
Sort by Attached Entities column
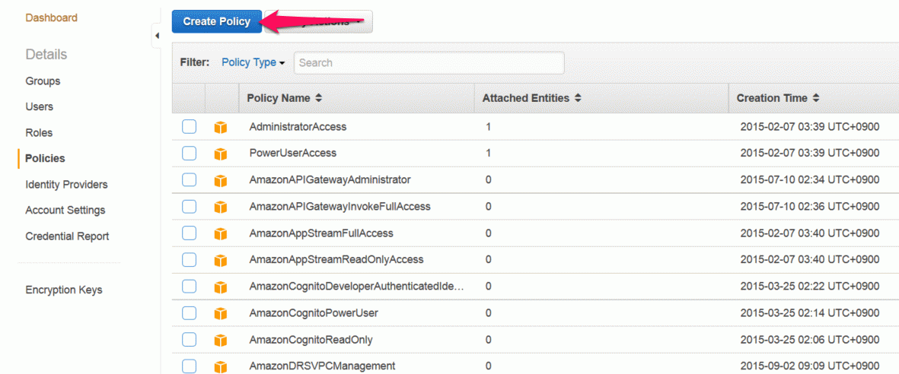[532, 98]
